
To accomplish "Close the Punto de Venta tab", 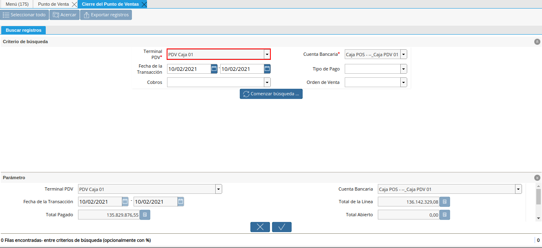I will pos(74,4).
